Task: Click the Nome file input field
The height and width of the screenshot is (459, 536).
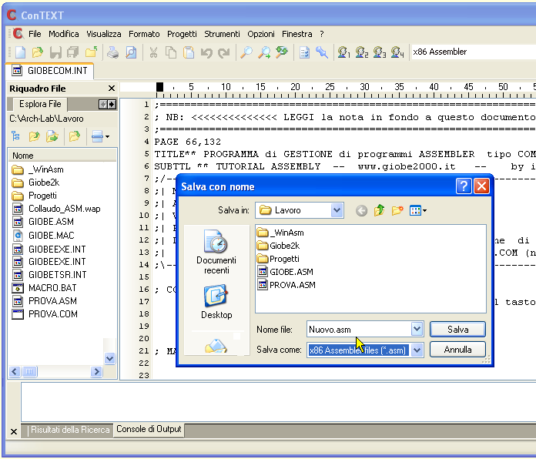Action: 359,329
